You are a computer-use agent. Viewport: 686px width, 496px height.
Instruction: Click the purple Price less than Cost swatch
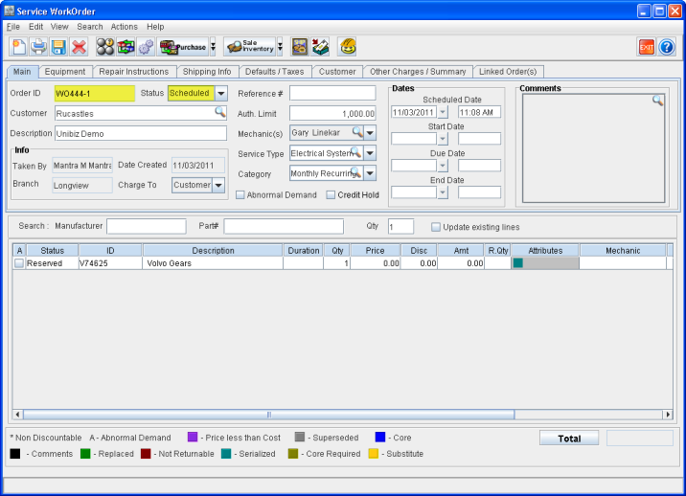[x=193, y=437]
